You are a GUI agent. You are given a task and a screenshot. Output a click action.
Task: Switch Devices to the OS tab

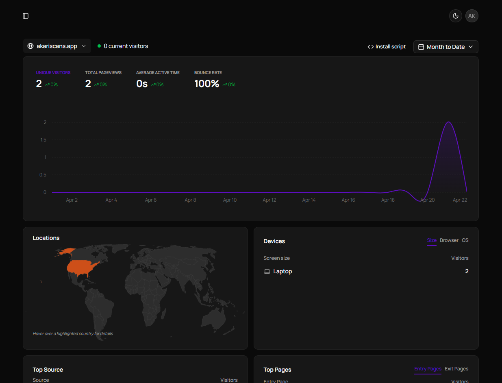click(465, 240)
